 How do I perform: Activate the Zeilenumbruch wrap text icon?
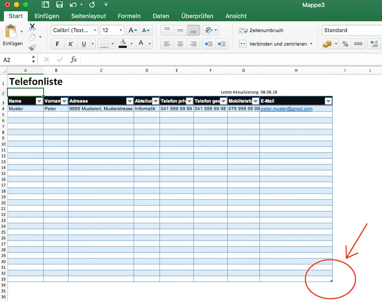pos(243,30)
